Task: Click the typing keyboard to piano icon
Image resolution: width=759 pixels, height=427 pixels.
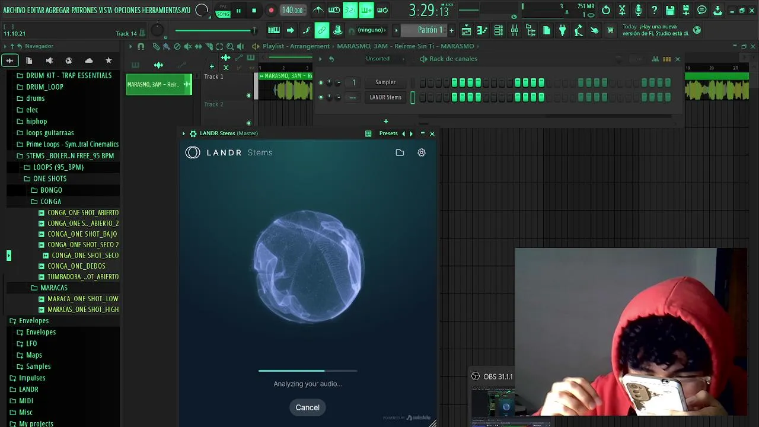Action: [274, 30]
